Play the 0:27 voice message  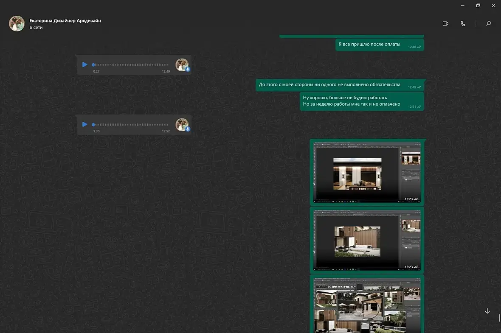(84, 64)
